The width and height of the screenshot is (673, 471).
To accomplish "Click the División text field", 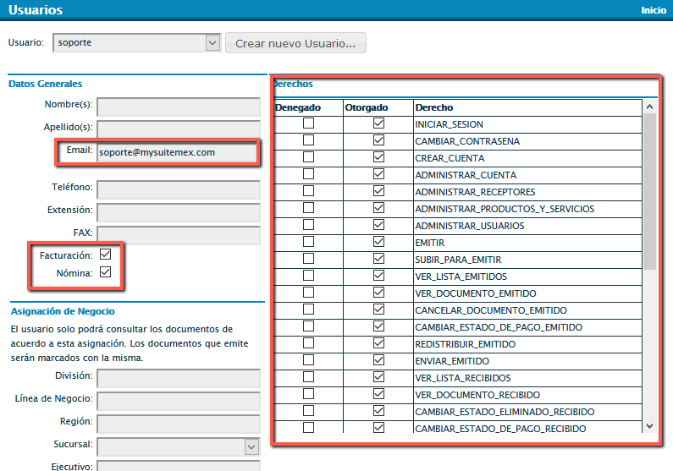I will tap(178, 377).
